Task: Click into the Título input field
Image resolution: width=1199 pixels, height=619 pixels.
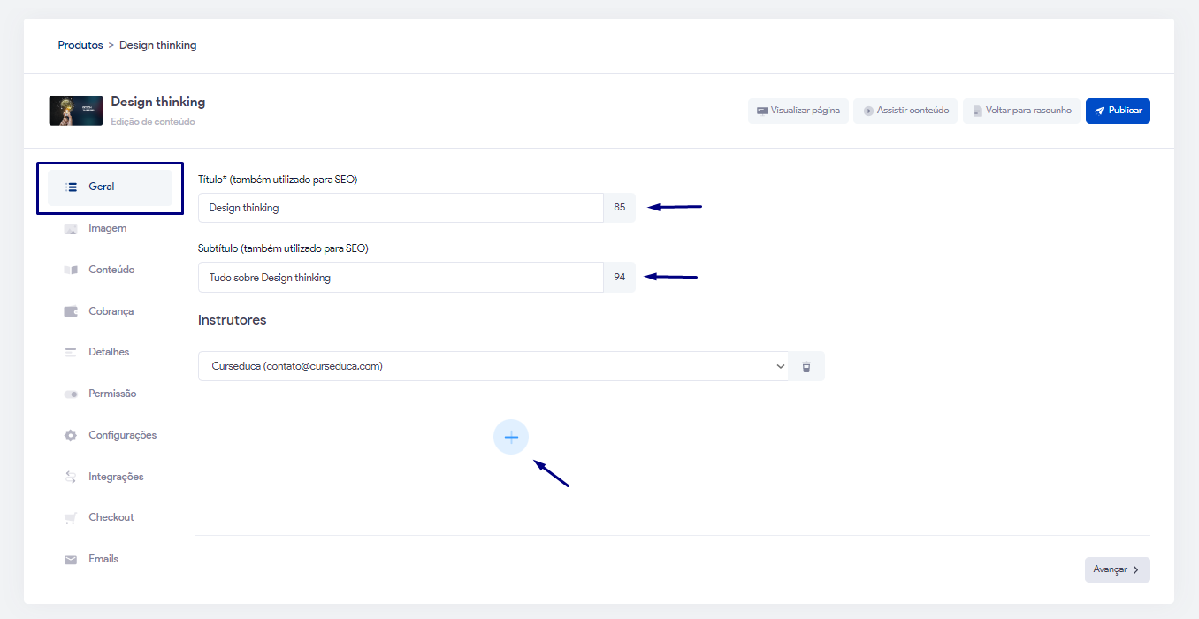Action: tap(401, 208)
